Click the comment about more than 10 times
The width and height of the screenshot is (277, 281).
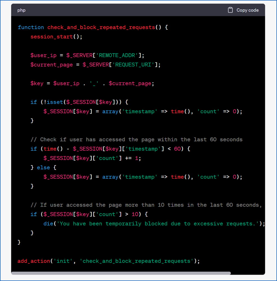pos(146,205)
